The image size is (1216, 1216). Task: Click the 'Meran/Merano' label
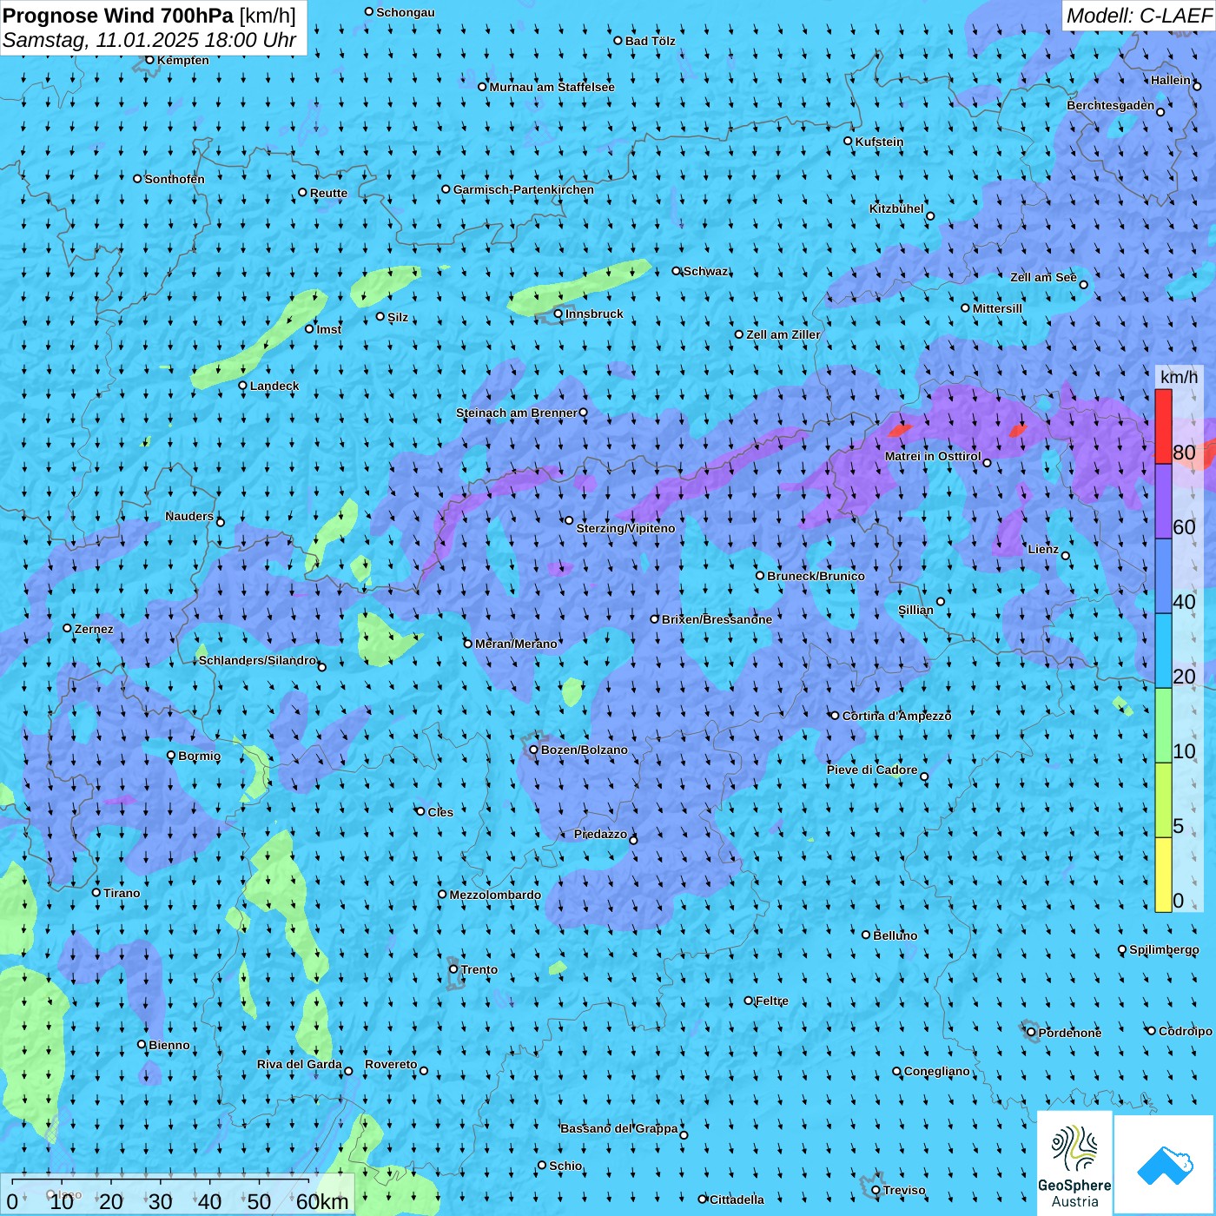pyautogui.click(x=516, y=644)
